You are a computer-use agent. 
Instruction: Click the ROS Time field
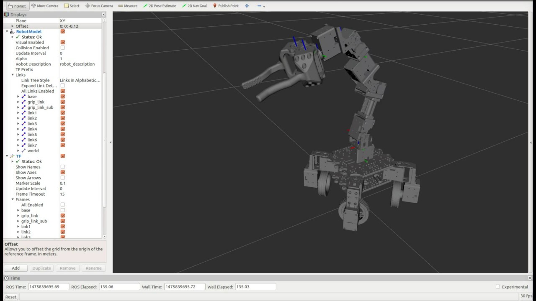tap(49, 287)
